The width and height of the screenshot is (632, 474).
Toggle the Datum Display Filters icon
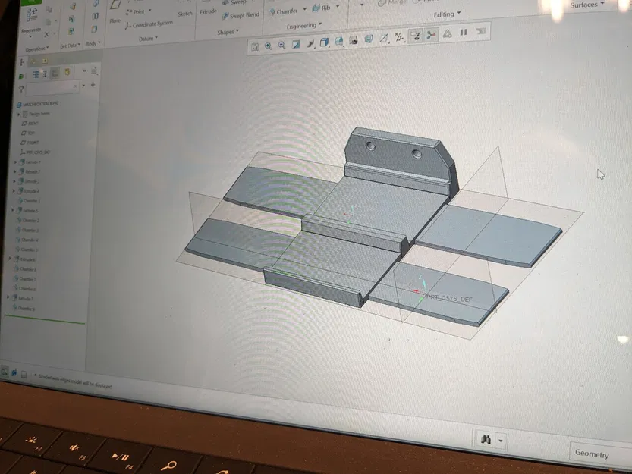pyautogui.click(x=399, y=37)
